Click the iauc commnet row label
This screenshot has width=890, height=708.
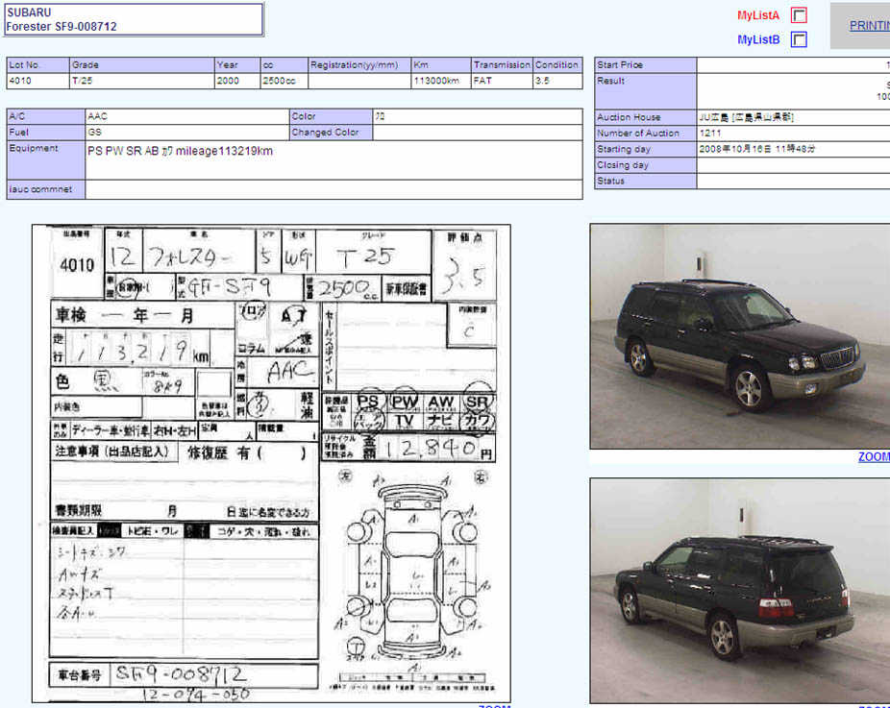[45, 189]
